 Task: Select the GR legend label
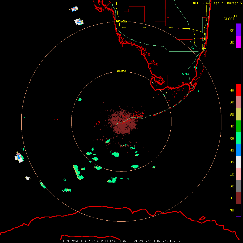pyautogui.click(x=232, y=102)
